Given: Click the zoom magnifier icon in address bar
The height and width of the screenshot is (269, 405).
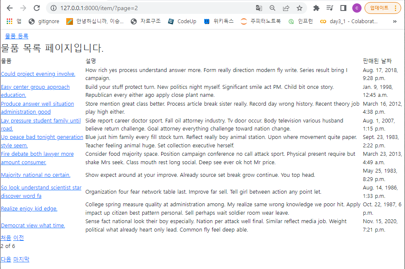Looking at the screenshot, I should coord(272,8).
